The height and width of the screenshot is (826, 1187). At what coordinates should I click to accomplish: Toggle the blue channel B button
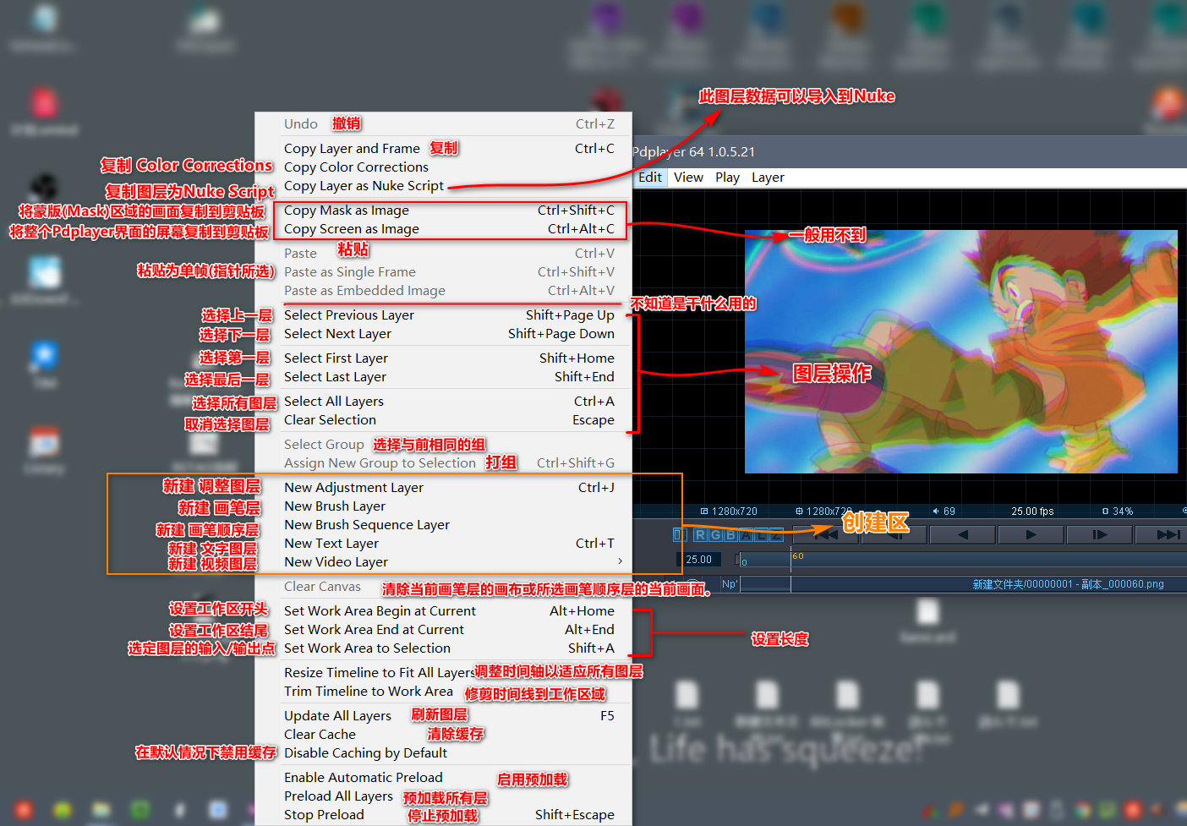point(730,534)
